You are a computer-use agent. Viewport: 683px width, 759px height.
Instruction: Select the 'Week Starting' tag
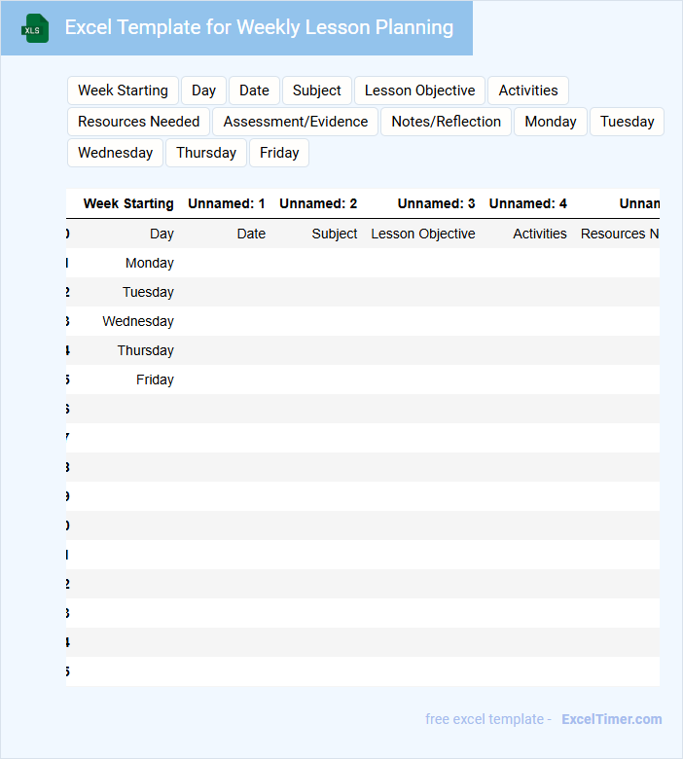click(123, 90)
